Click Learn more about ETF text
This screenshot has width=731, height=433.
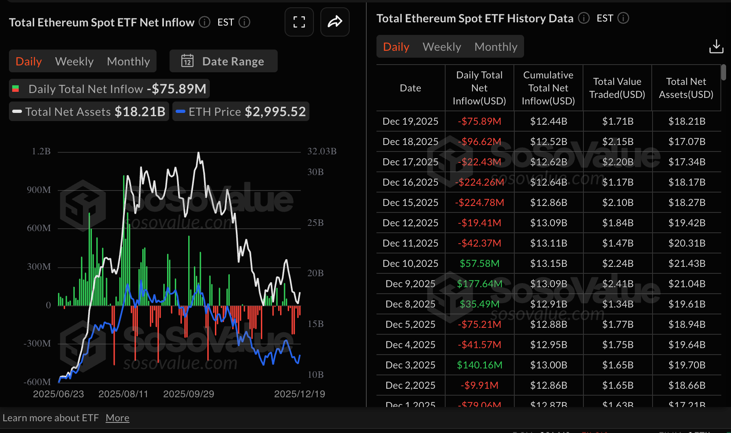(x=51, y=418)
